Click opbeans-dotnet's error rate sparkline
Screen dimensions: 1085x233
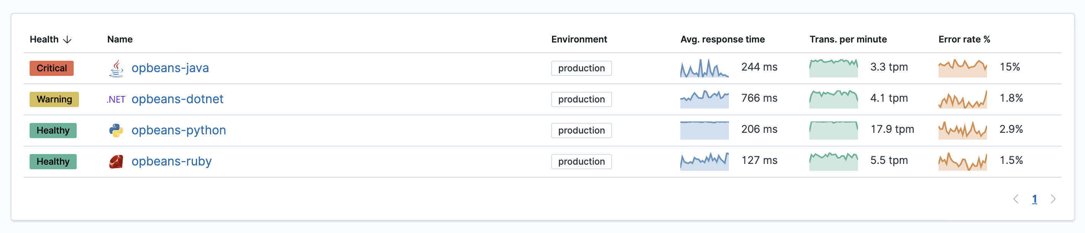(x=962, y=99)
